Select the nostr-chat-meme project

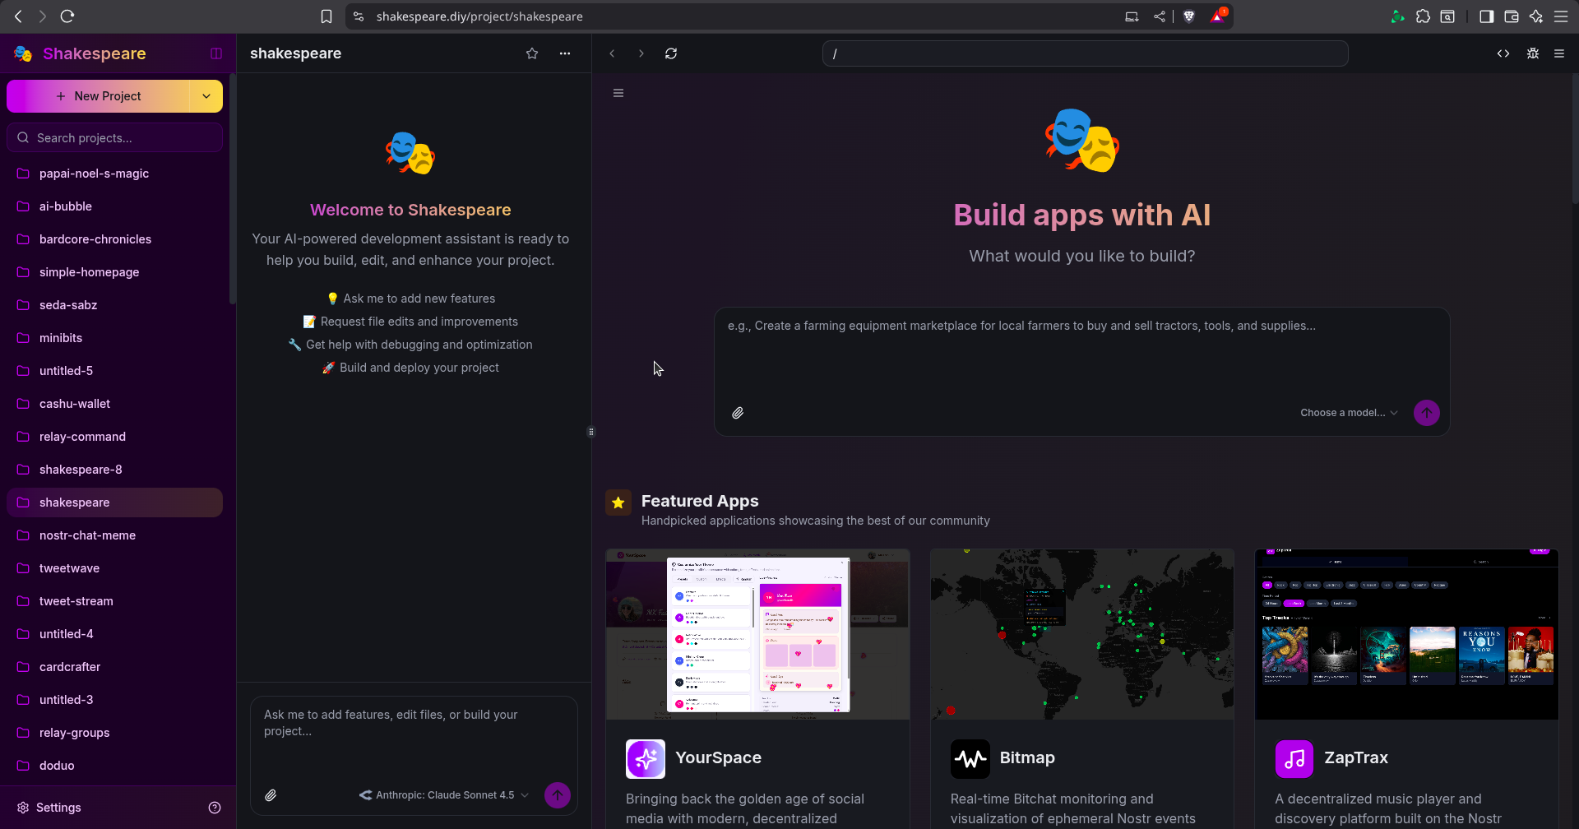tap(87, 535)
